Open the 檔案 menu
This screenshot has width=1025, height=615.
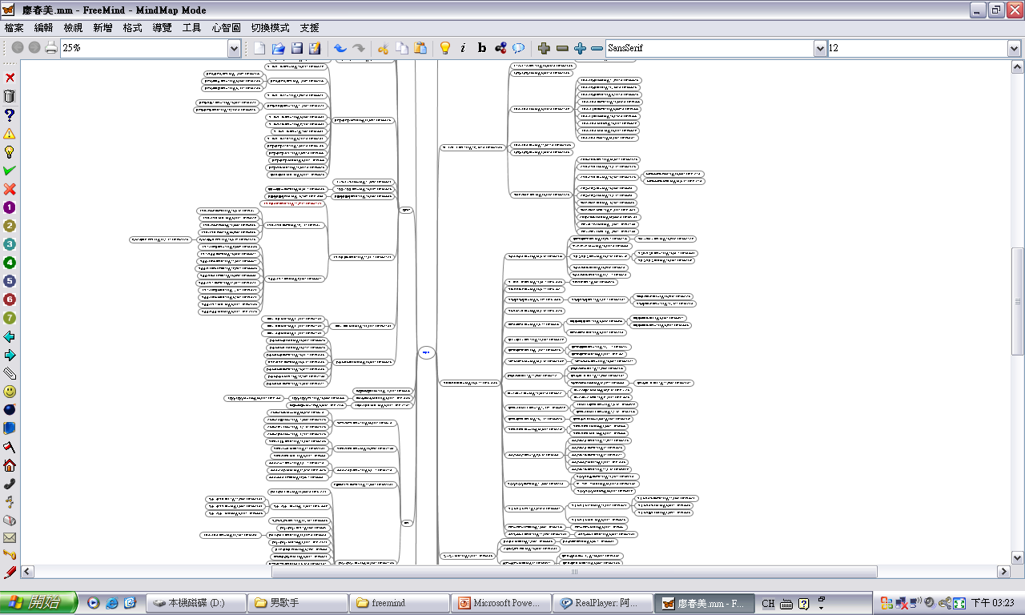pyautogui.click(x=14, y=27)
